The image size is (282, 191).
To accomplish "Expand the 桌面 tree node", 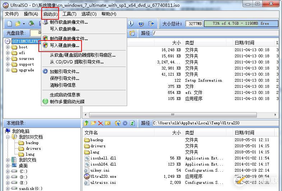I will click(8, 166).
